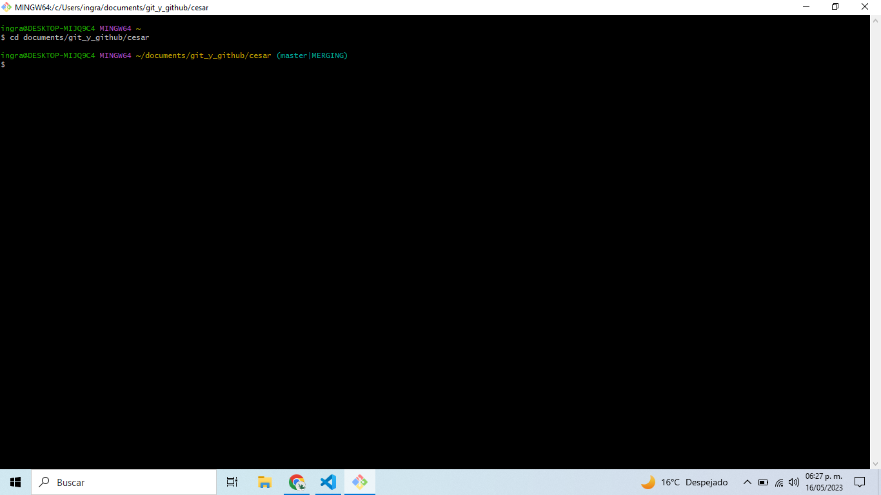
Task: Click the date 16/05/2023 in tray
Action: pos(824,488)
